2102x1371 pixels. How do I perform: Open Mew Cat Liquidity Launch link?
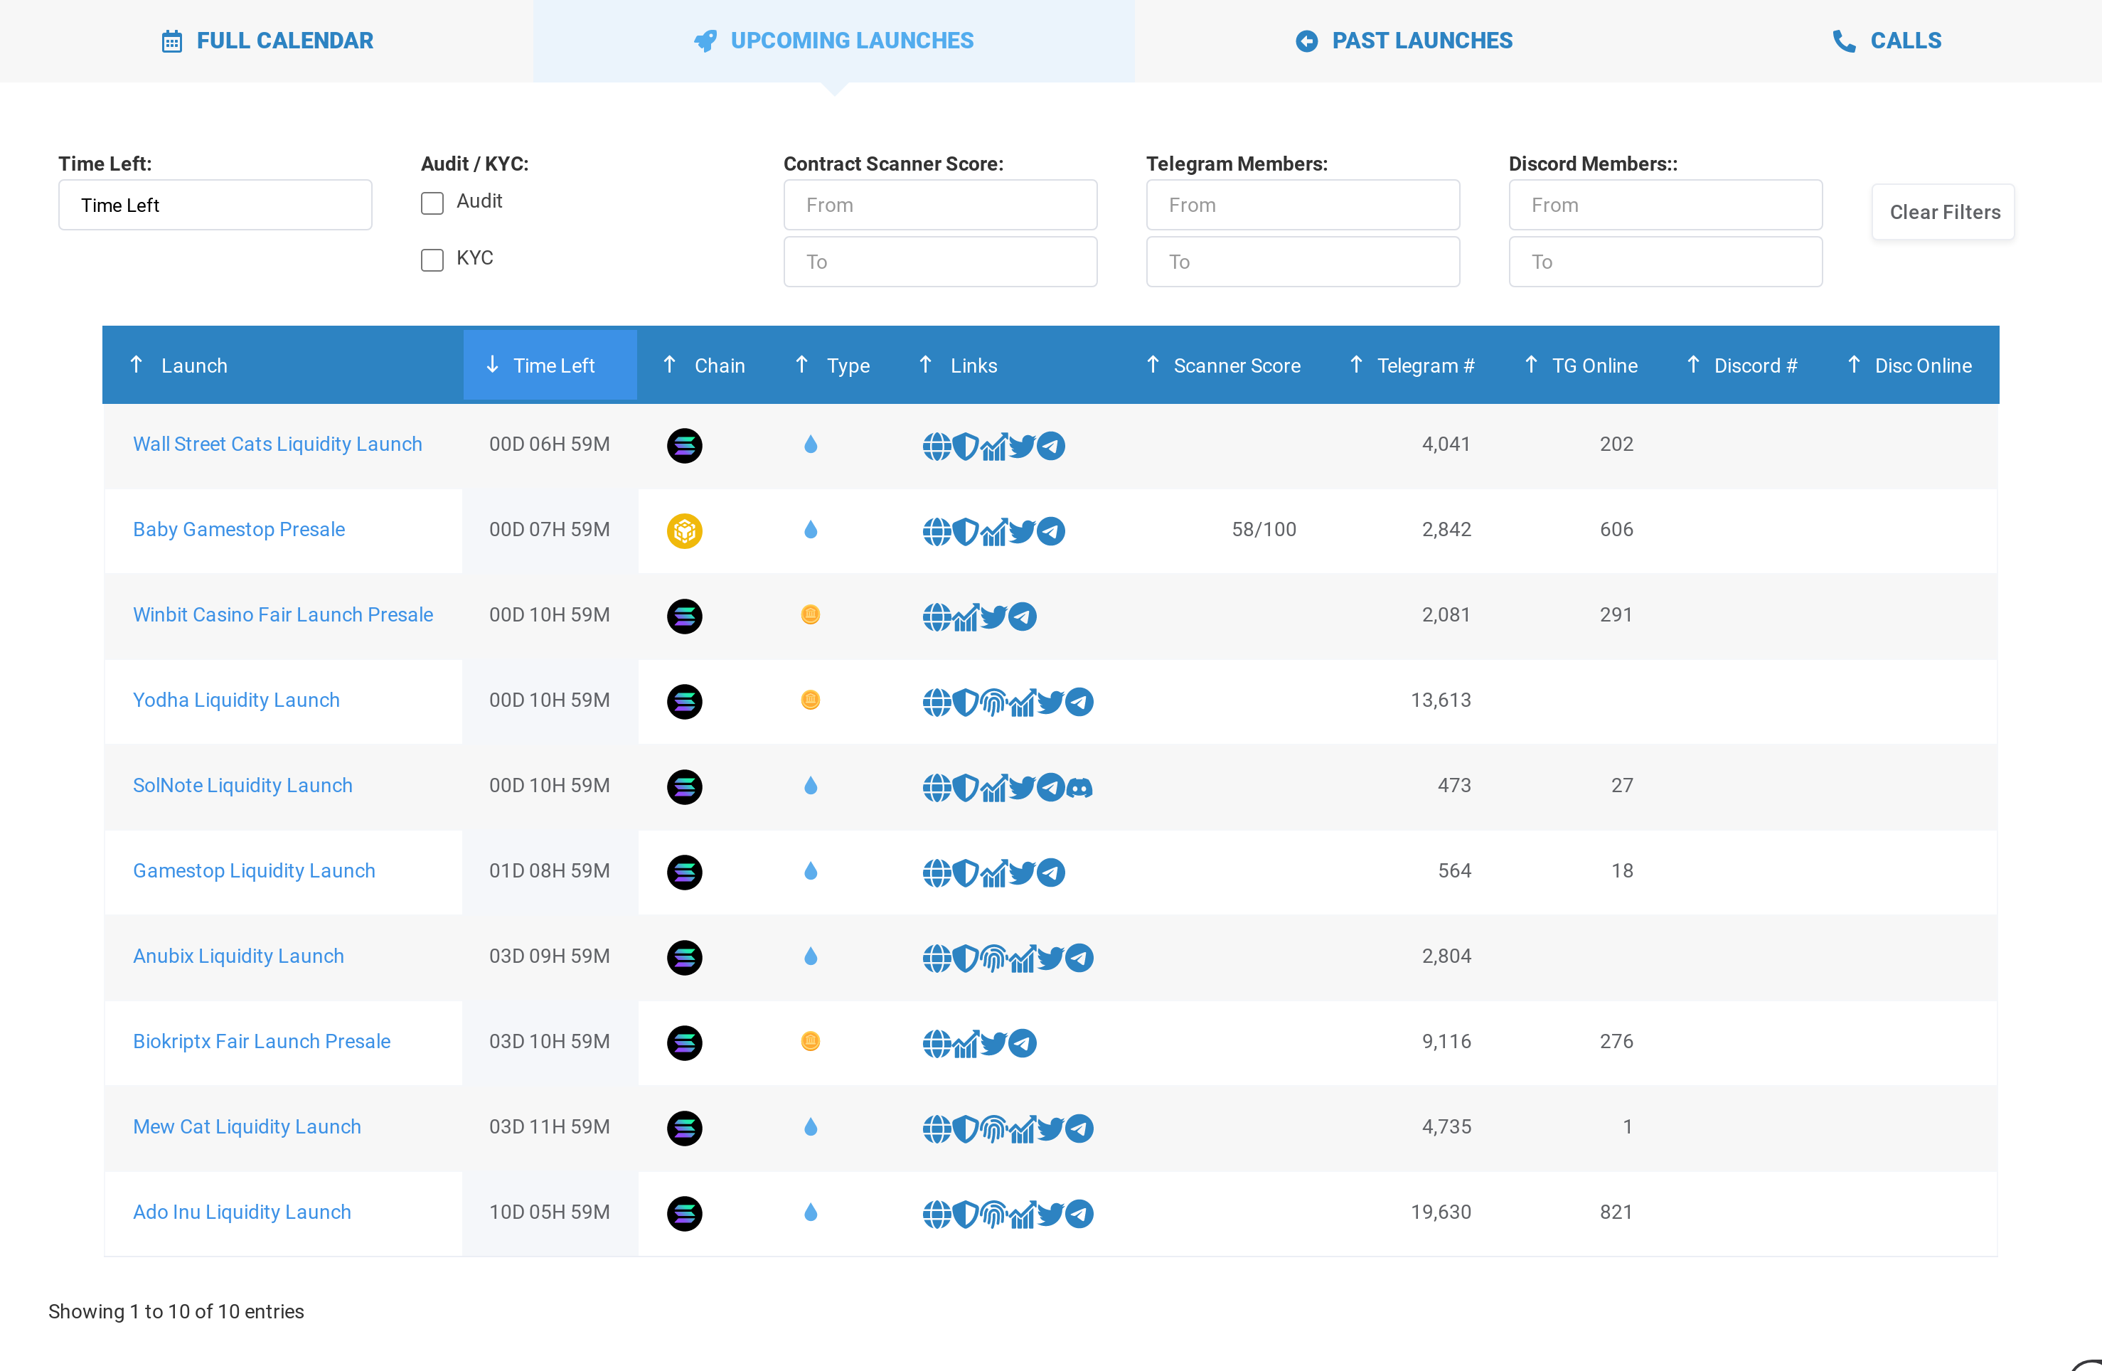[247, 1126]
